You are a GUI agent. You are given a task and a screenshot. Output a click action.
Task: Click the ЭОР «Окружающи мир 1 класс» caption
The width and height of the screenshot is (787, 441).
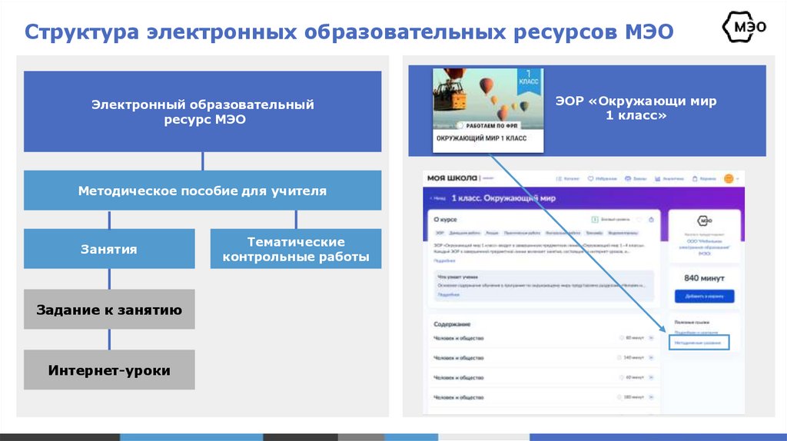point(636,108)
